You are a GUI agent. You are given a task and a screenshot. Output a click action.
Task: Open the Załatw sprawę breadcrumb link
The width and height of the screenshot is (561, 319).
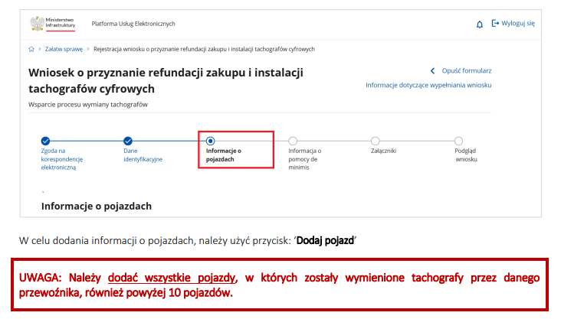point(64,49)
